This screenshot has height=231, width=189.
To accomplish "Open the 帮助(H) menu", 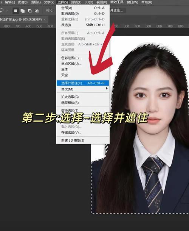I will click(147, 2).
